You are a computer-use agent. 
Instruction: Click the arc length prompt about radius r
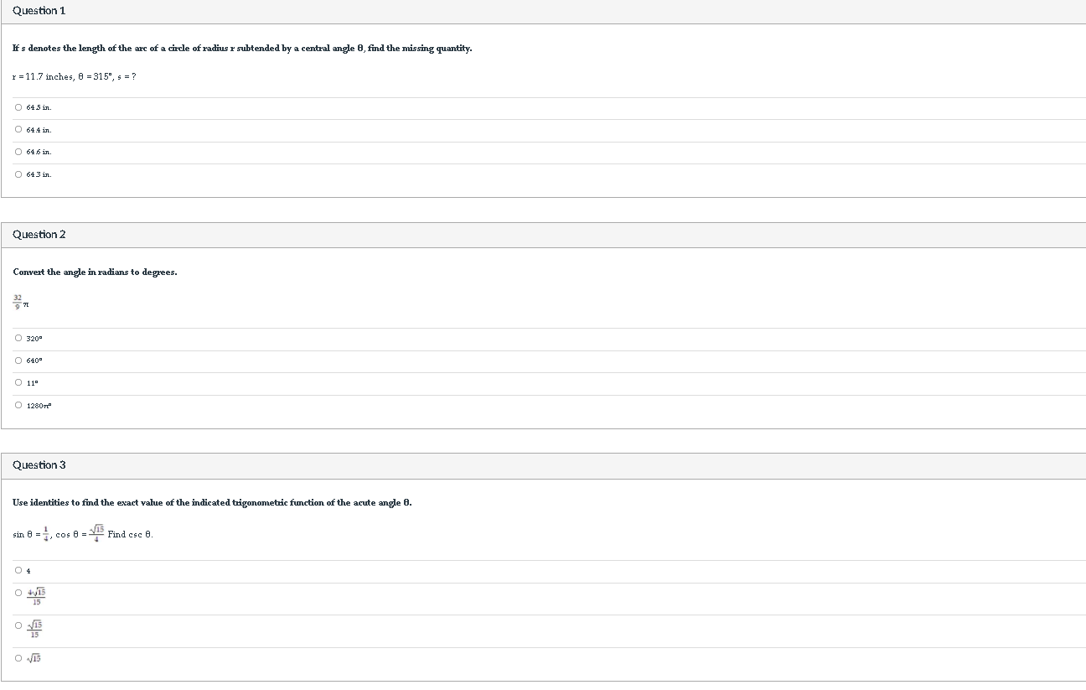click(x=242, y=49)
